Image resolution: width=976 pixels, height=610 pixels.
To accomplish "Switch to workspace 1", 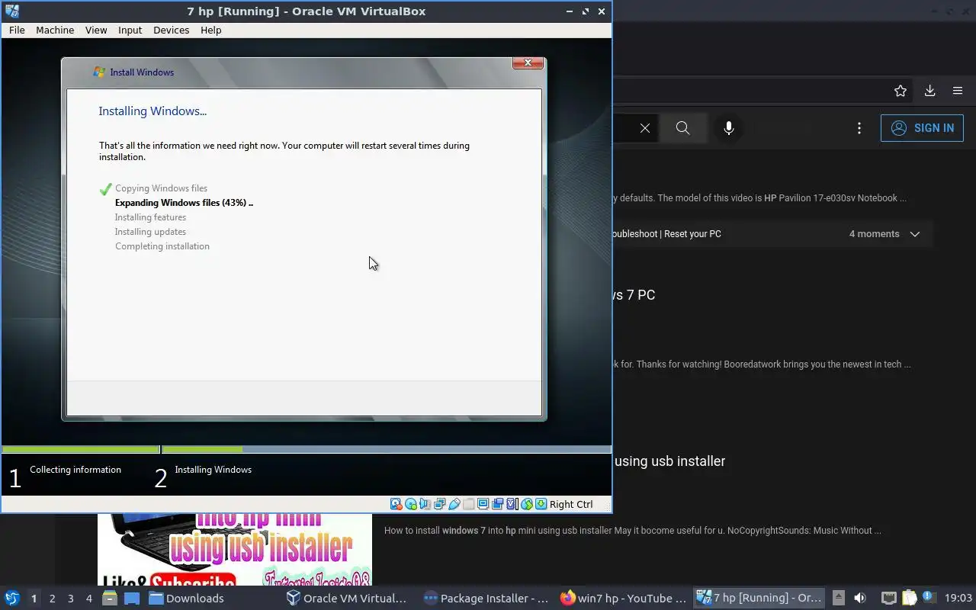I will coord(34,599).
